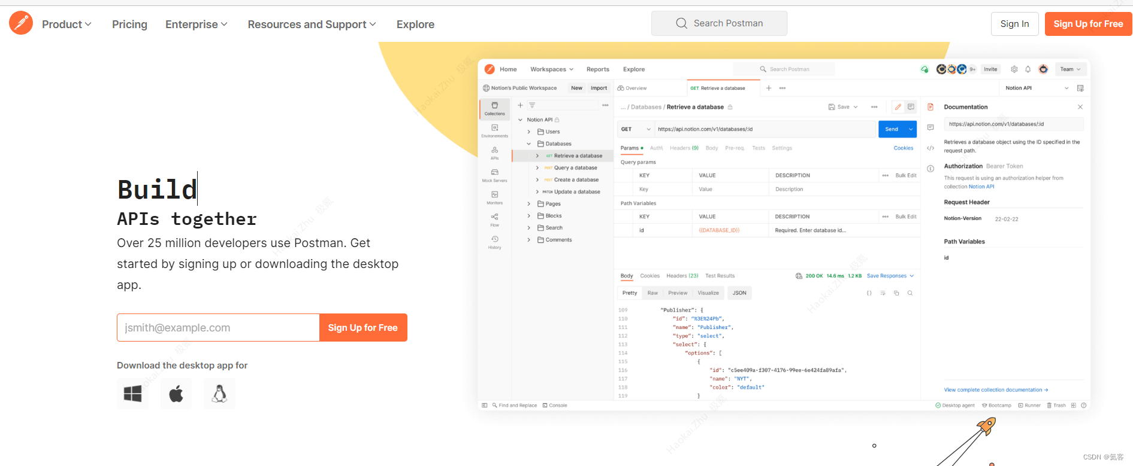This screenshot has height=466, width=1133.
Task: Open the notifications bell in the app header
Action: click(x=1028, y=69)
